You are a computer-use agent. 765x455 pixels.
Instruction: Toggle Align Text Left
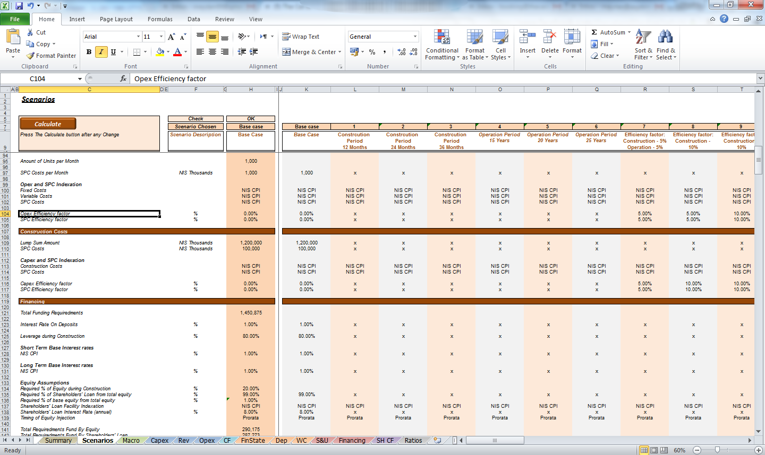(200, 52)
